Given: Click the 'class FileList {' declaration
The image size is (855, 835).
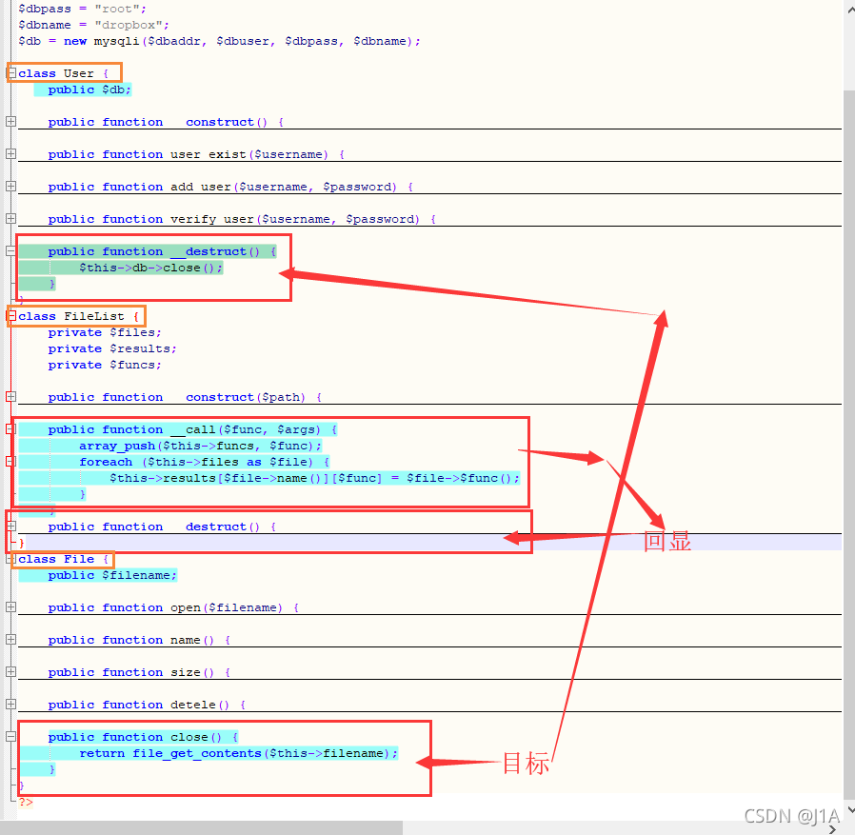Looking at the screenshot, I should 78,316.
